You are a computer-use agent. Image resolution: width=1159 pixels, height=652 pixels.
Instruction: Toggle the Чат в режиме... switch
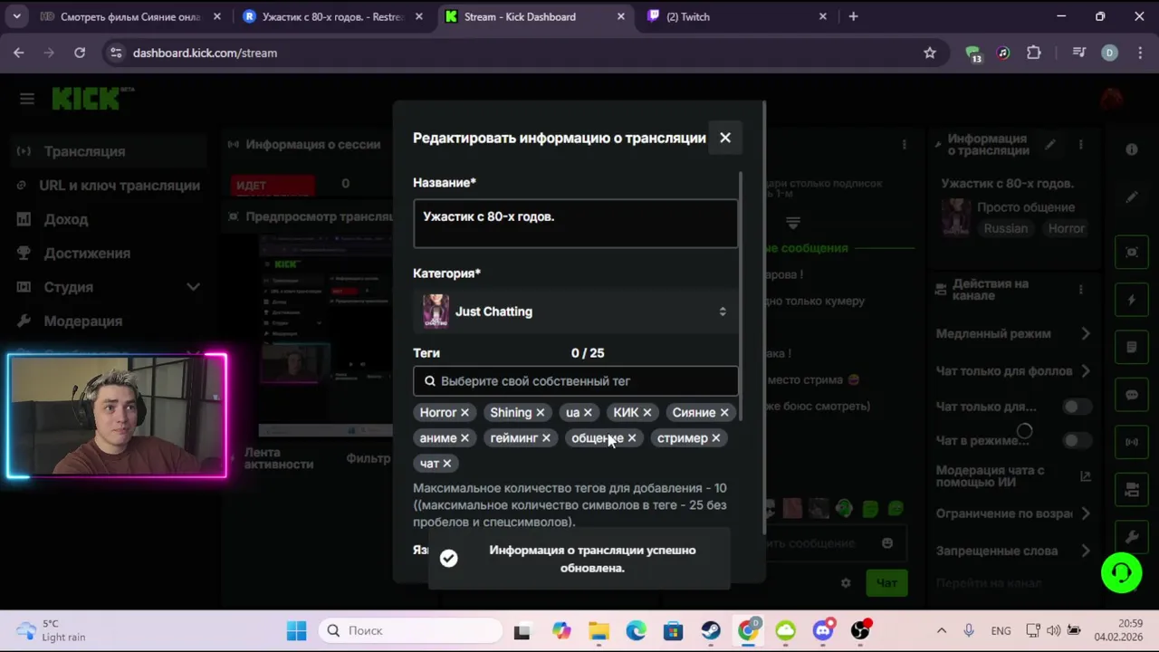tap(1077, 440)
